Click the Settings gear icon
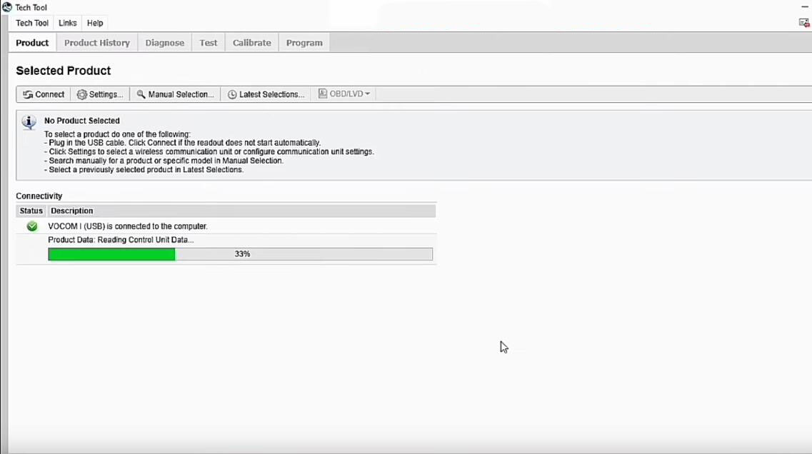This screenshot has width=812, height=454. tap(82, 94)
